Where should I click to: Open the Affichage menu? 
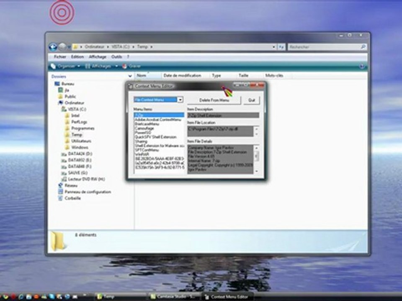click(x=98, y=56)
